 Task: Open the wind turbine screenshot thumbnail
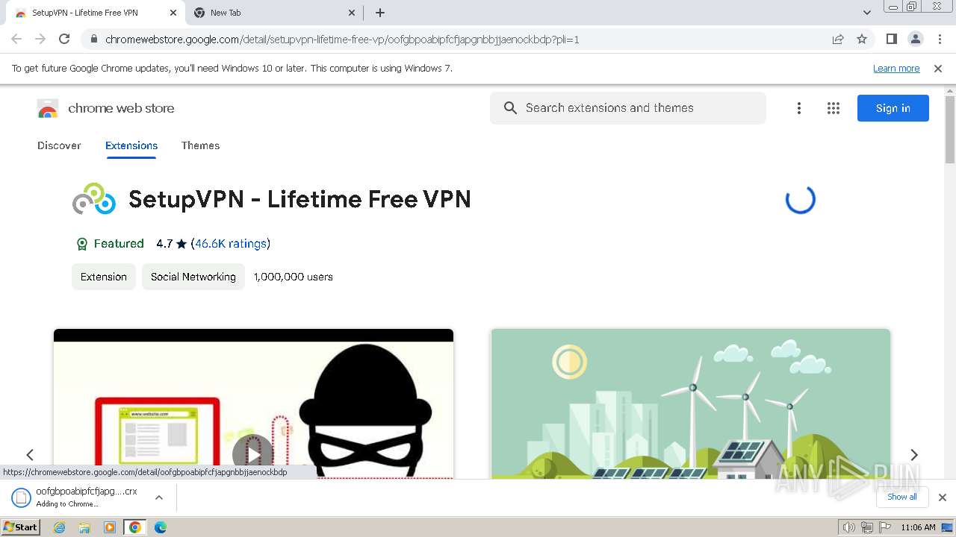click(691, 403)
